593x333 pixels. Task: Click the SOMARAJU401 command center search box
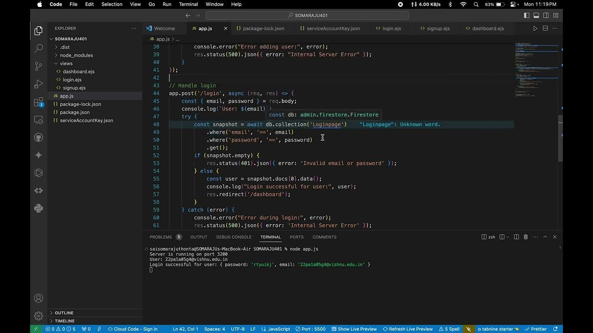click(x=307, y=15)
